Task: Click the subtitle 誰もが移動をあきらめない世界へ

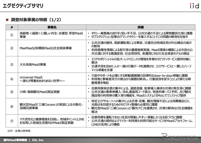Action: (42, 81)
